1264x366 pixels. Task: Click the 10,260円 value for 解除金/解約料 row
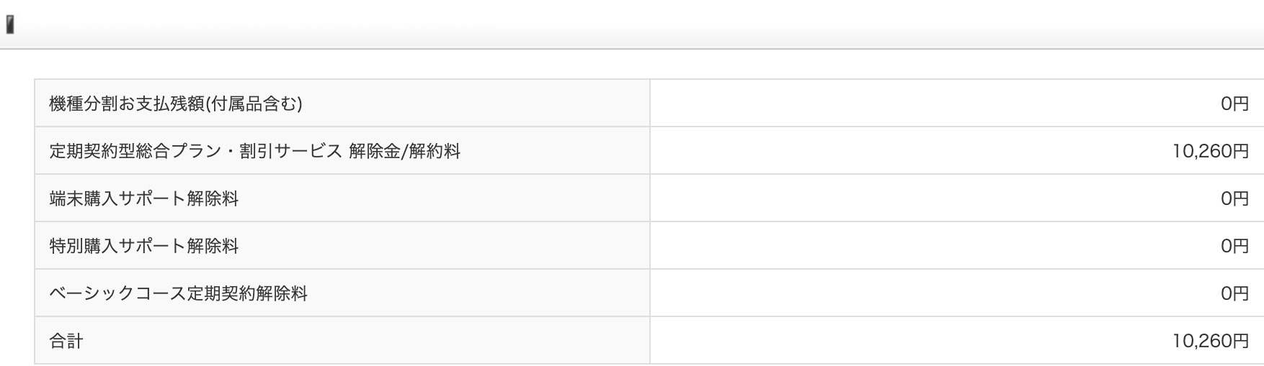pyautogui.click(x=1211, y=151)
